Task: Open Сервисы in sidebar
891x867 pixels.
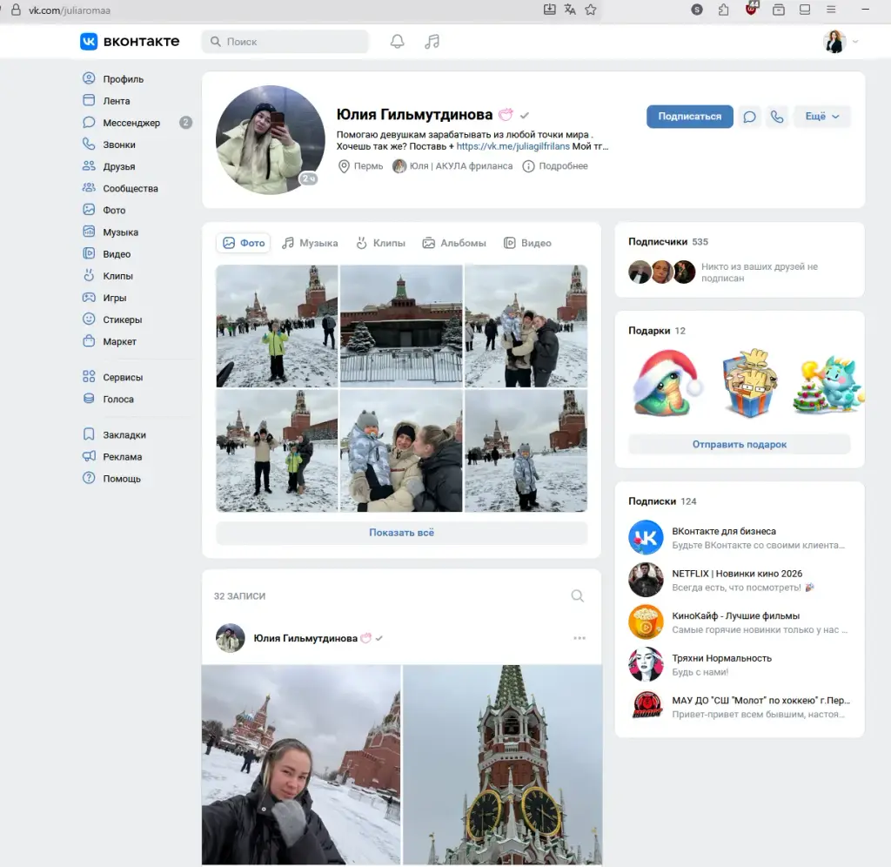Action: click(x=112, y=377)
